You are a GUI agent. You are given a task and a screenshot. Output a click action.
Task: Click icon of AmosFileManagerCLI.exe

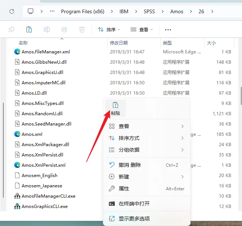(x=17, y=196)
